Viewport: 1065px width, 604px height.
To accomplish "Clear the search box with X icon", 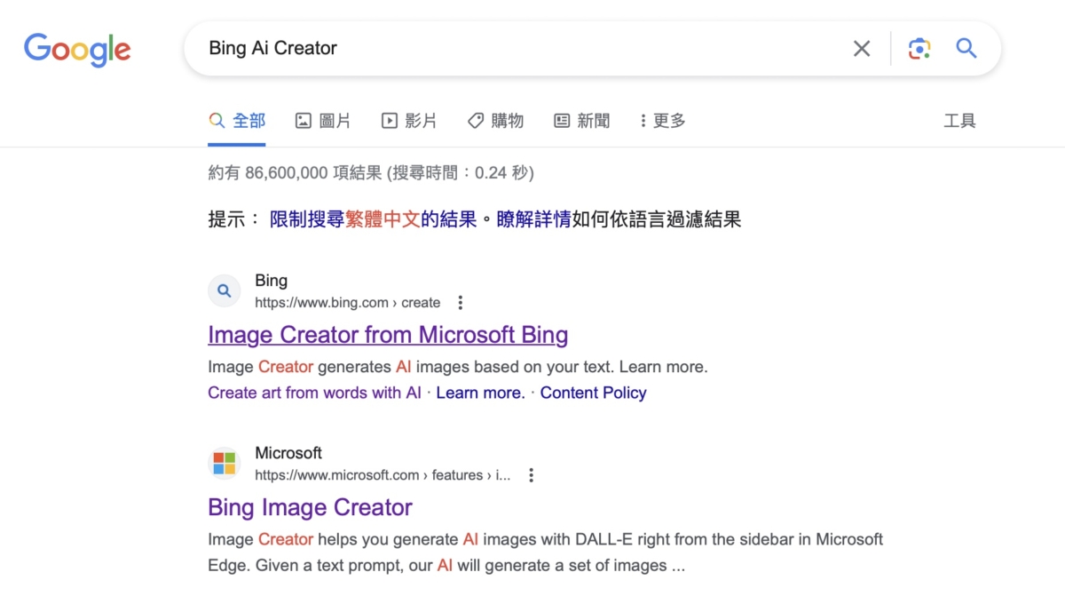I will [x=861, y=49].
